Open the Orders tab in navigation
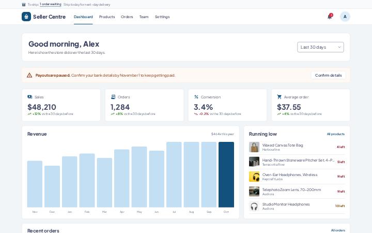 click(127, 17)
